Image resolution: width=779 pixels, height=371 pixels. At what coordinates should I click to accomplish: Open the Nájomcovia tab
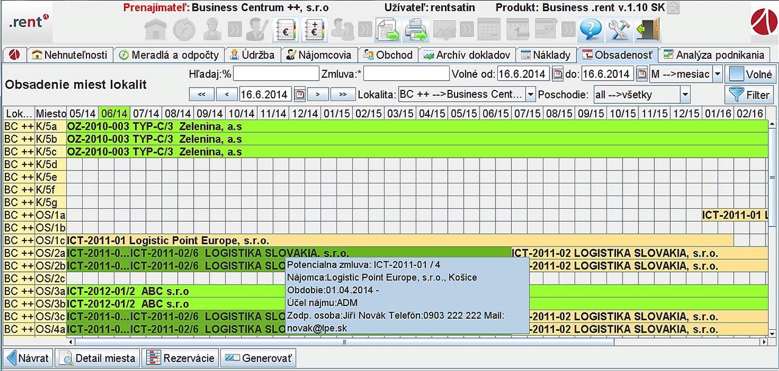click(x=319, y=55)
